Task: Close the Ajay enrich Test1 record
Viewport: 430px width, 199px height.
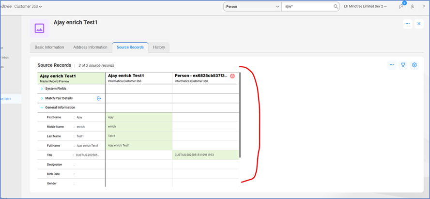Action: tap(419, 24)
